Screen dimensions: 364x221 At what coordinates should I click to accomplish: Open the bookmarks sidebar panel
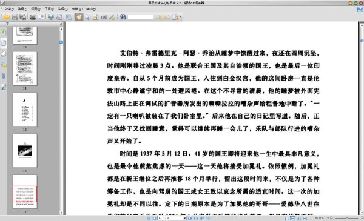coord(4,32)
